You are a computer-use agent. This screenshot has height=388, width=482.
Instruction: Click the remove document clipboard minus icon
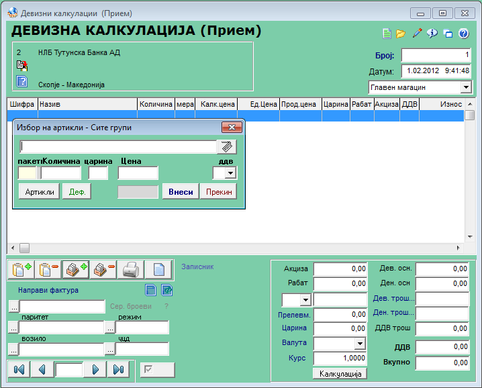48,270
